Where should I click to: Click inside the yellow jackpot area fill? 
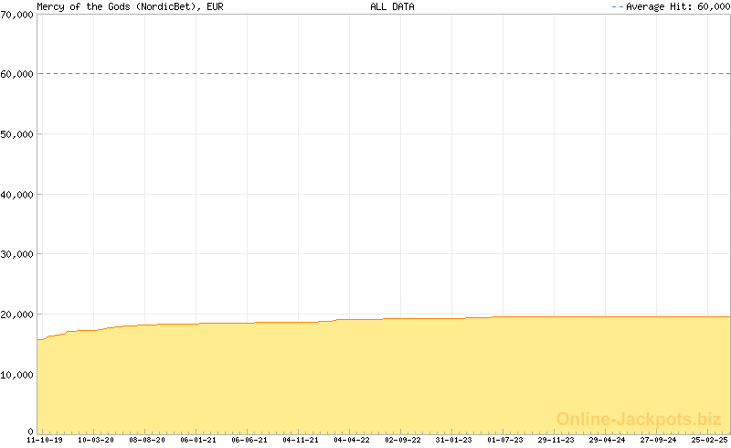[365, 375]
